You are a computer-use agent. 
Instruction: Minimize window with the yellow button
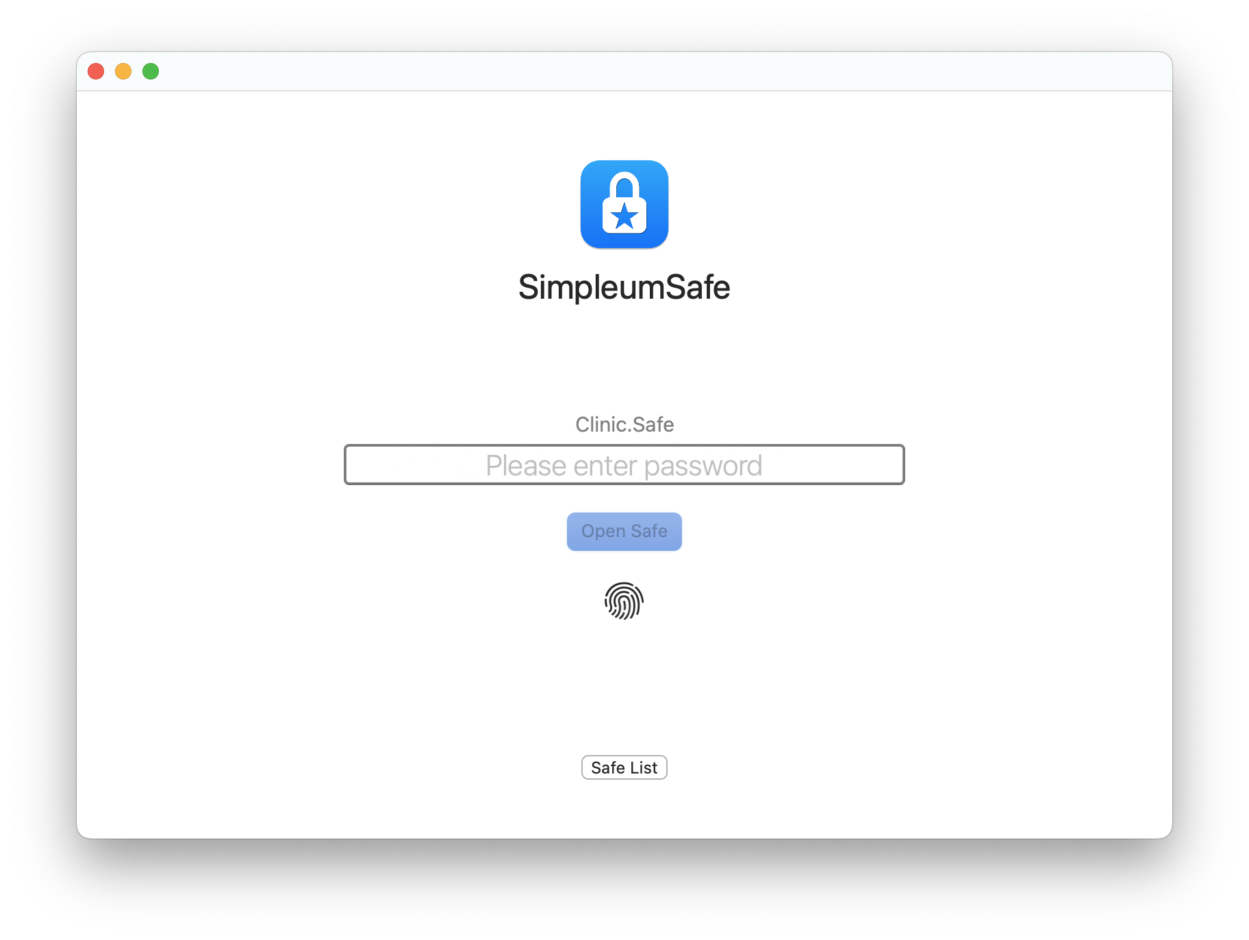click(x=123, y=71)
